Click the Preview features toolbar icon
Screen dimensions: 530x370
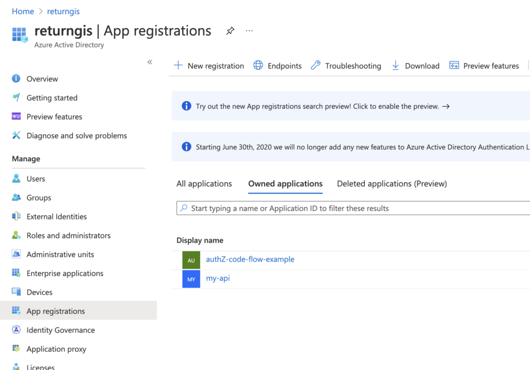454,65
